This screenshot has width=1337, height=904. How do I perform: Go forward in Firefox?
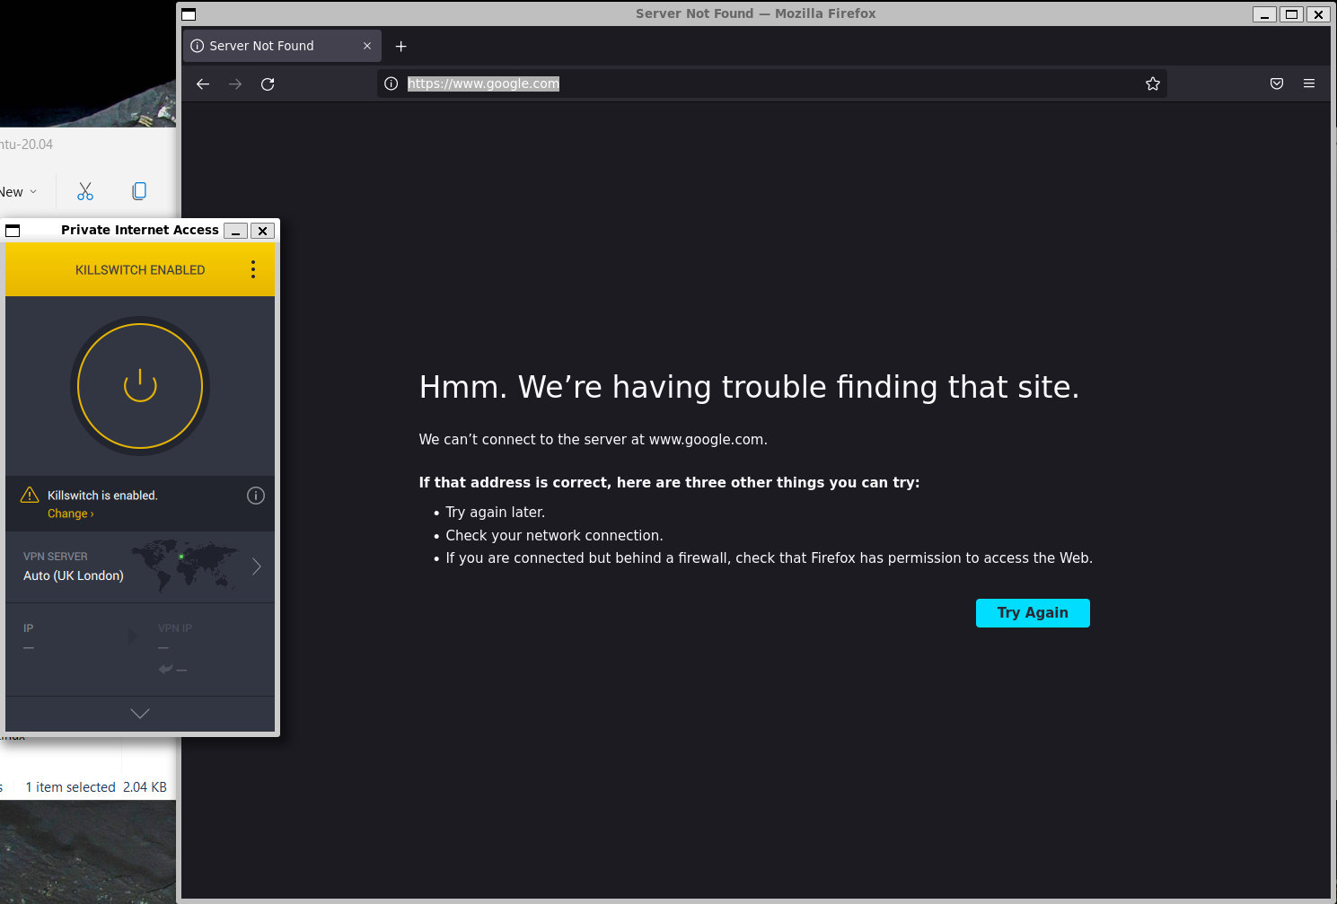(x=235, y=83)
